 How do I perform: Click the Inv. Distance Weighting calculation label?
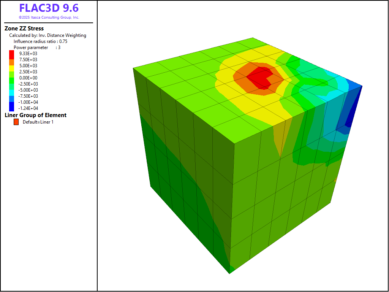[47, 35]
